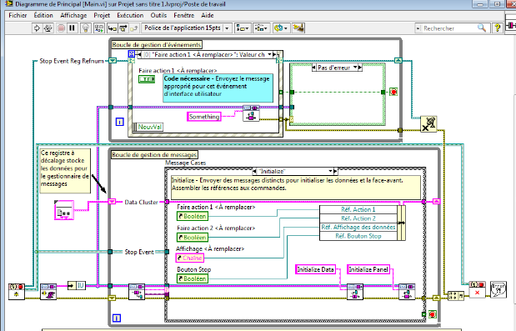This screenshot has width=516, height=331.
Task: Open the Fichier menu
Action: 18,16
